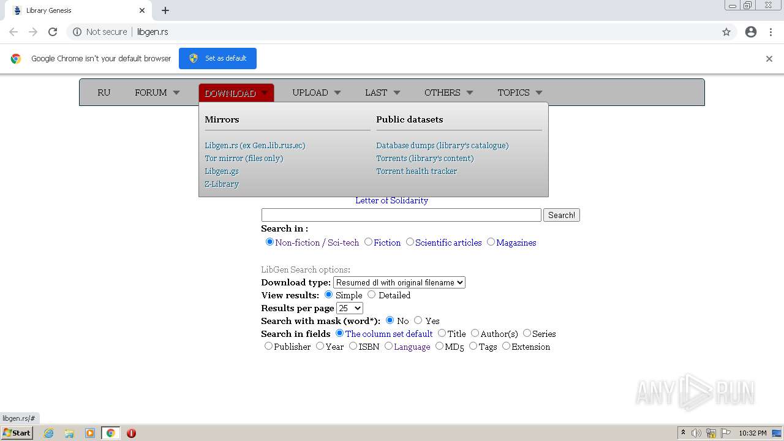Open the TOPICS menu
Image resolution: width=784 pixels, height=441 pixels.
tap(520, 92)
